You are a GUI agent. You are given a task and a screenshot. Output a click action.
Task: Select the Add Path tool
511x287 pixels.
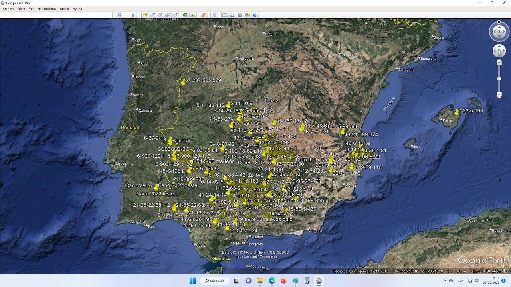(x=160, y=15)
